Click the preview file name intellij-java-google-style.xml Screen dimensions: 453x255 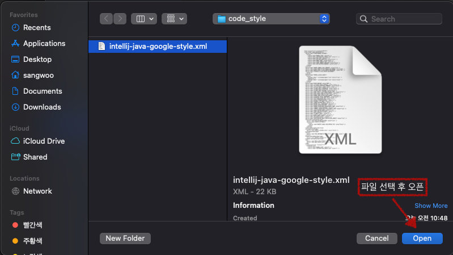[291, 180]
